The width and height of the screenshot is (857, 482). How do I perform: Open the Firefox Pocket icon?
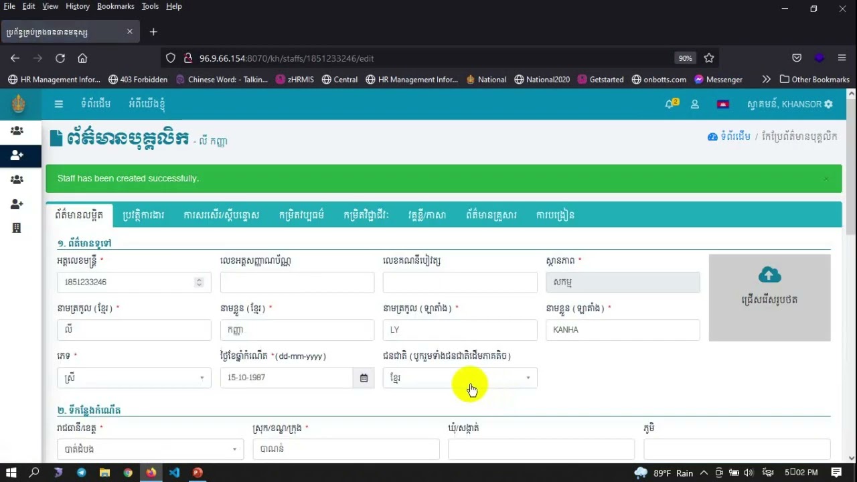[797, 58]
